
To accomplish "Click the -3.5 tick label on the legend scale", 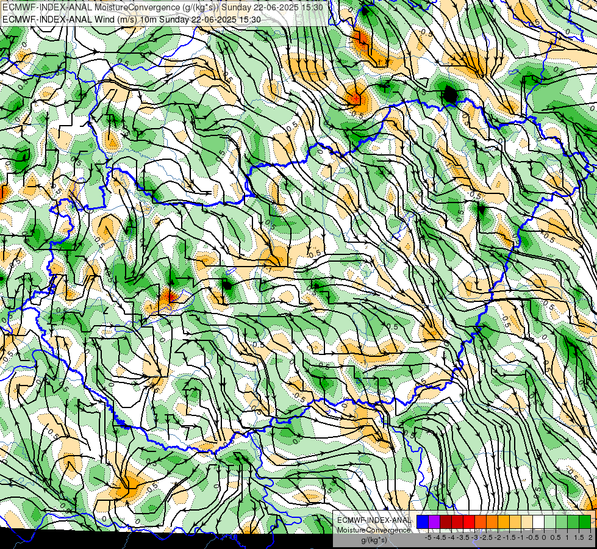I will tap(463, 537).
